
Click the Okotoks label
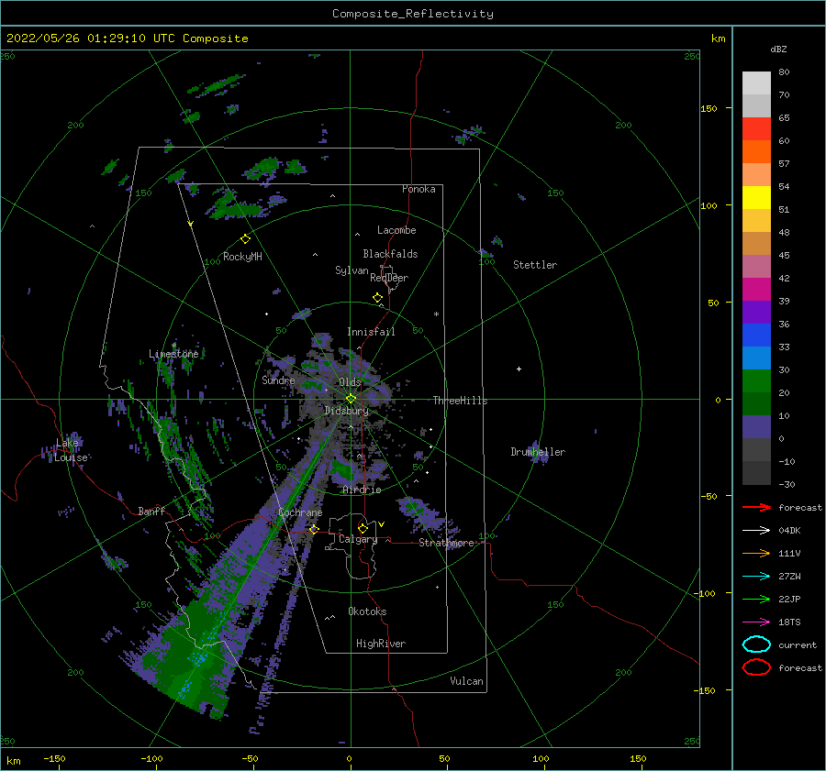tap(367, 611)
